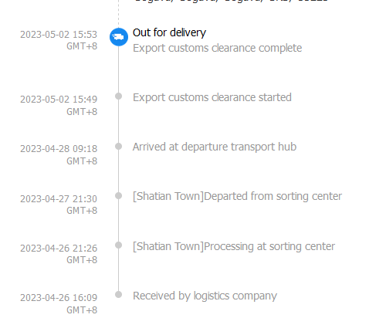Screen dimensions: 386x318
Task: Click the cut-off bold text at the top
Action: [231, 1]
